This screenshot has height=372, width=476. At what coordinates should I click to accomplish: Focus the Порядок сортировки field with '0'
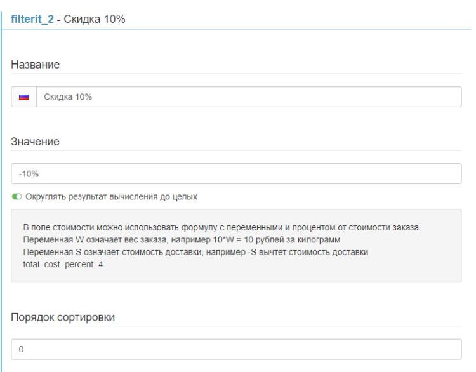pos(236,349)
